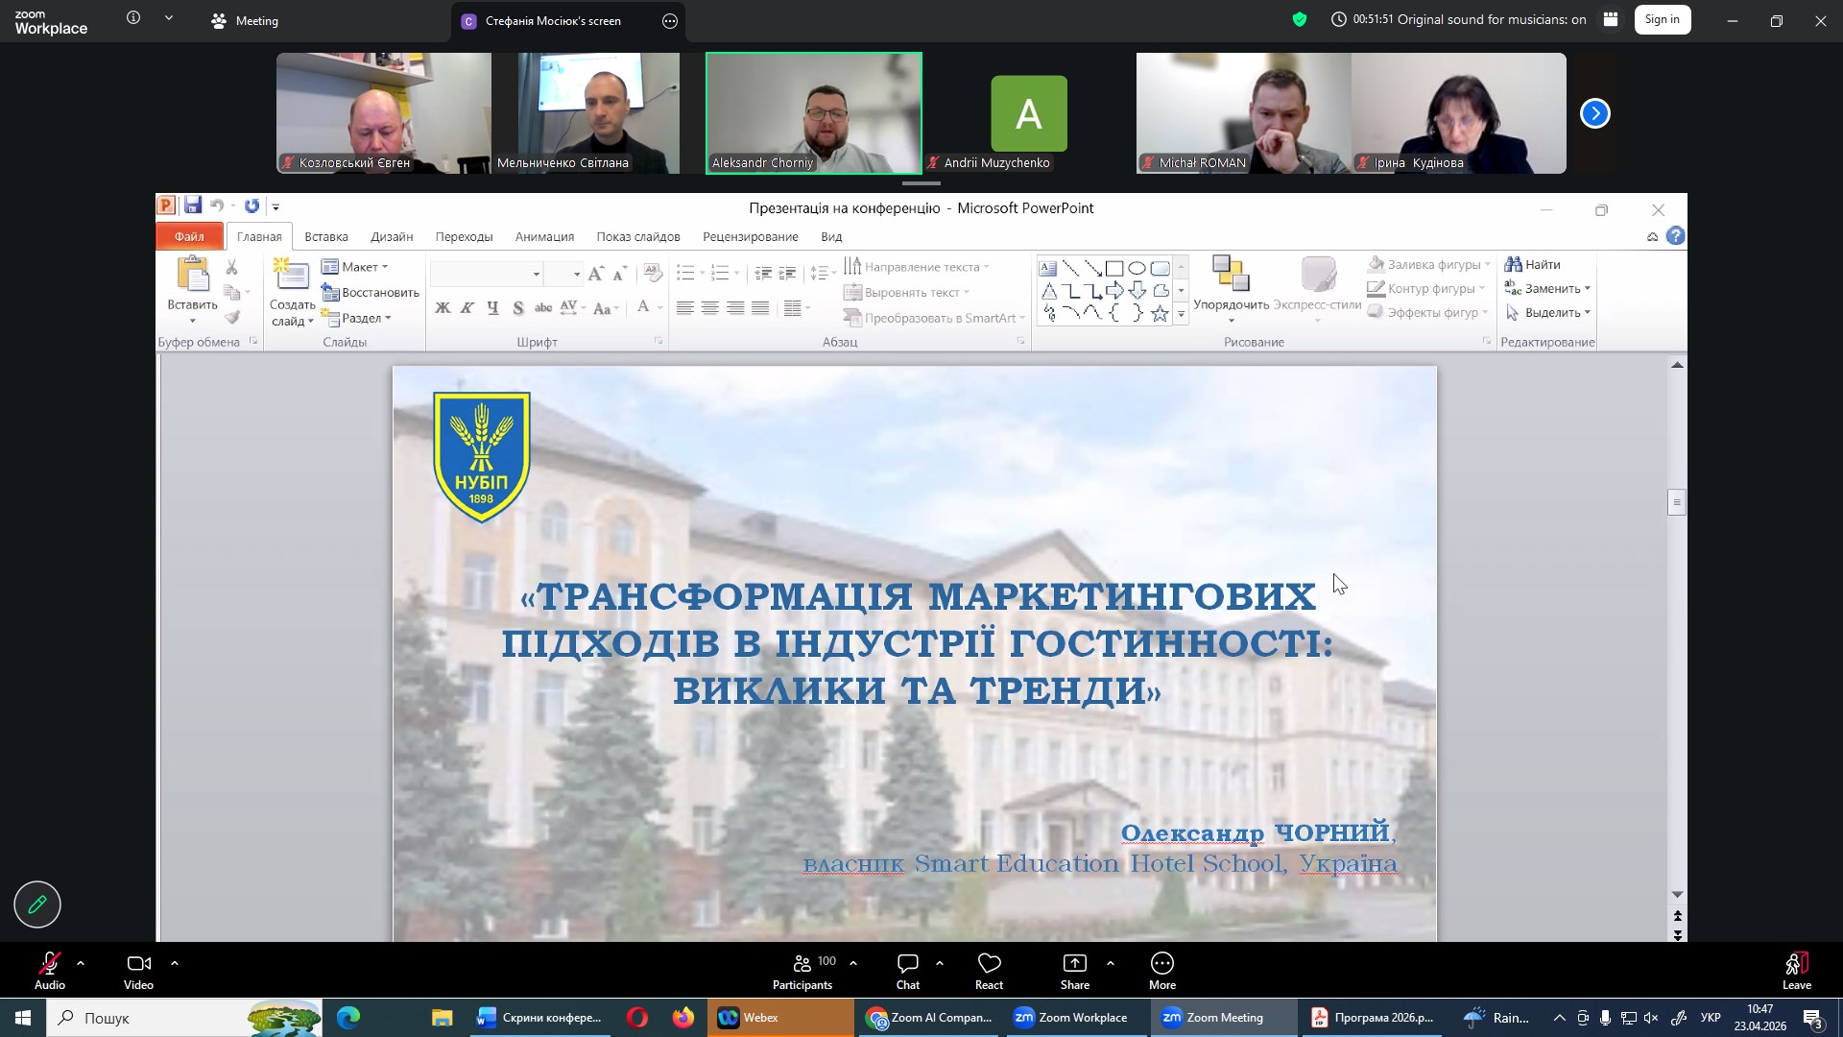
Task: Leave the meeting
Action: (1796, 964)
